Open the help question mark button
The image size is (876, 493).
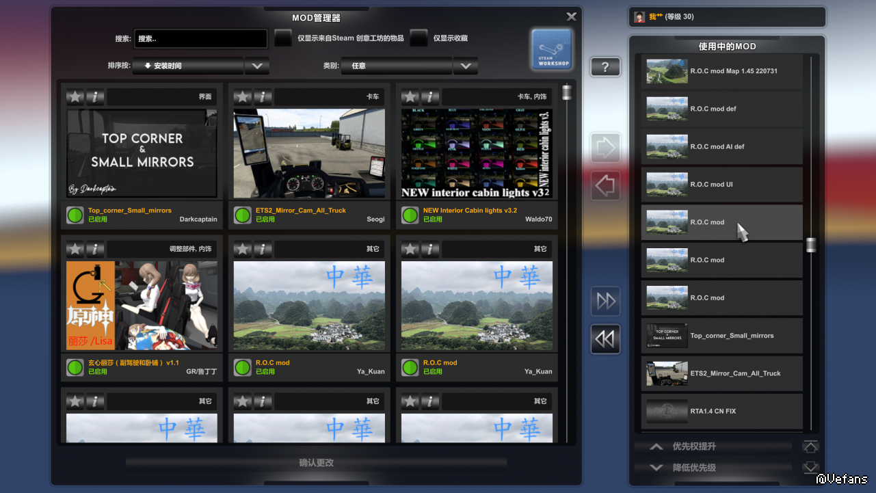pyautogui.click(x=605, y=67)
